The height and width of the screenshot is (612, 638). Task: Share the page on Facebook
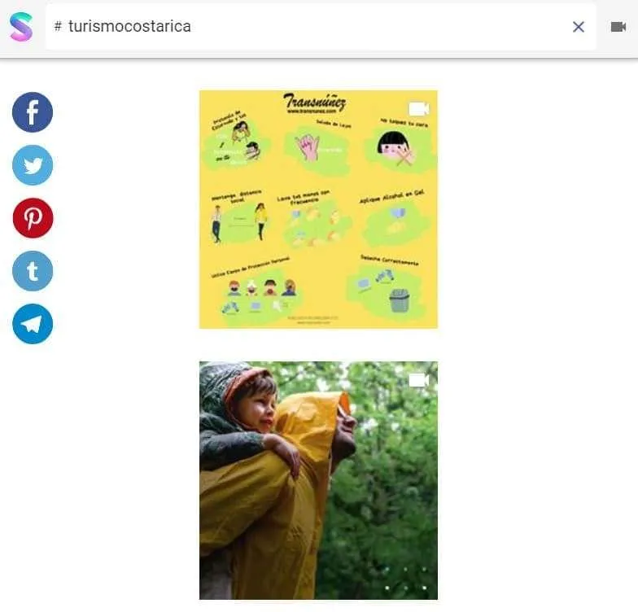(x=33, y=112)
